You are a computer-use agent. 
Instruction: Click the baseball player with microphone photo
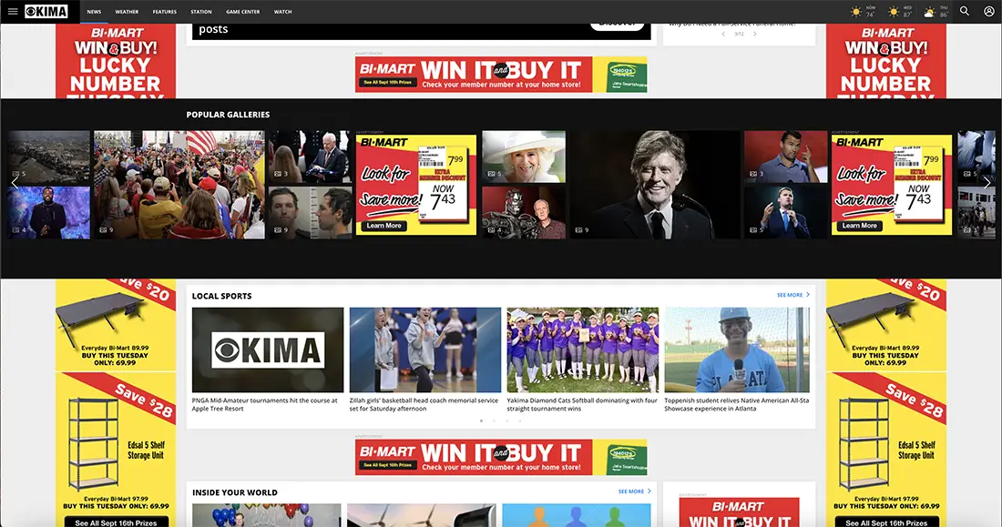737,350
